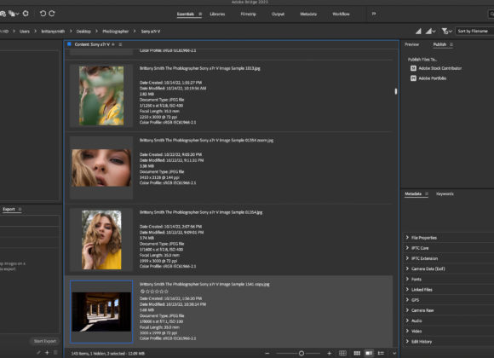Add a new Content tab with plus
The width and height of the screenshot is (494, 358).
click(x=113, y=44)
